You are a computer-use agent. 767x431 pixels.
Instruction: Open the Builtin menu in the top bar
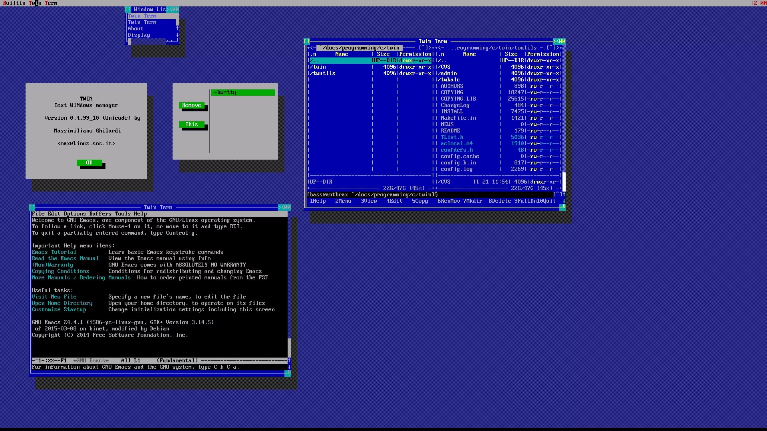pyautogui.click(x=14, y=3)
